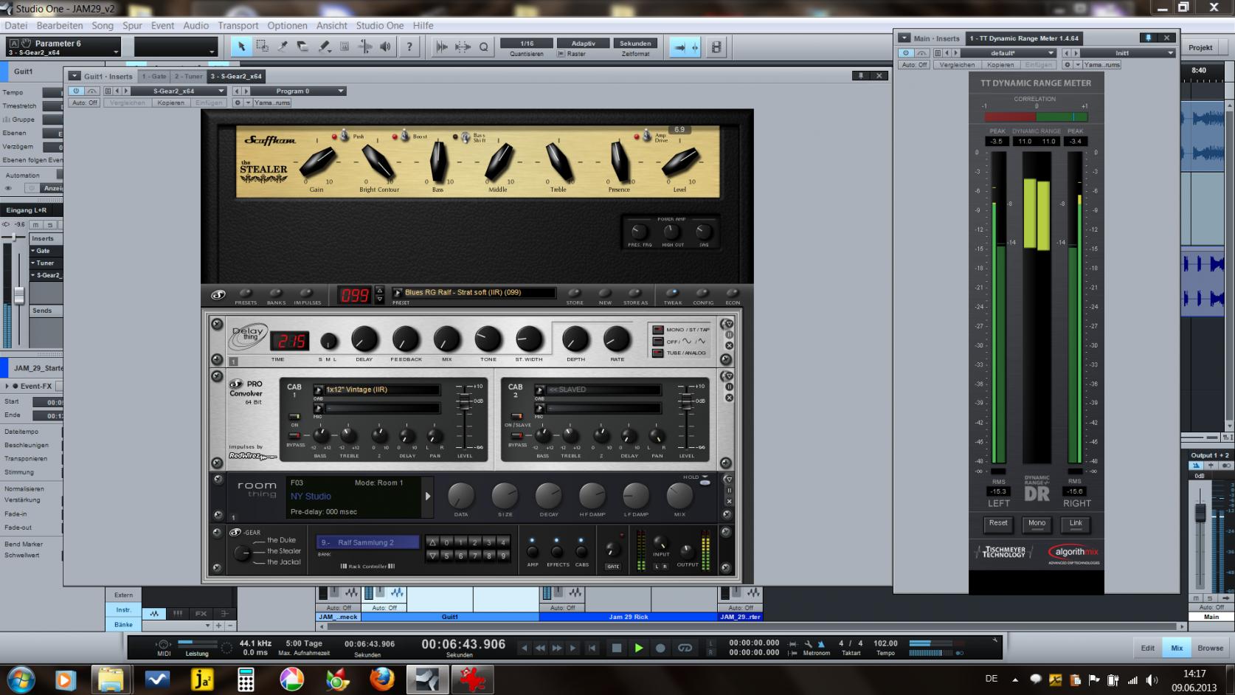
Task: Open default* preset dropdown in meter window
Action: [x=1009, y=53]
